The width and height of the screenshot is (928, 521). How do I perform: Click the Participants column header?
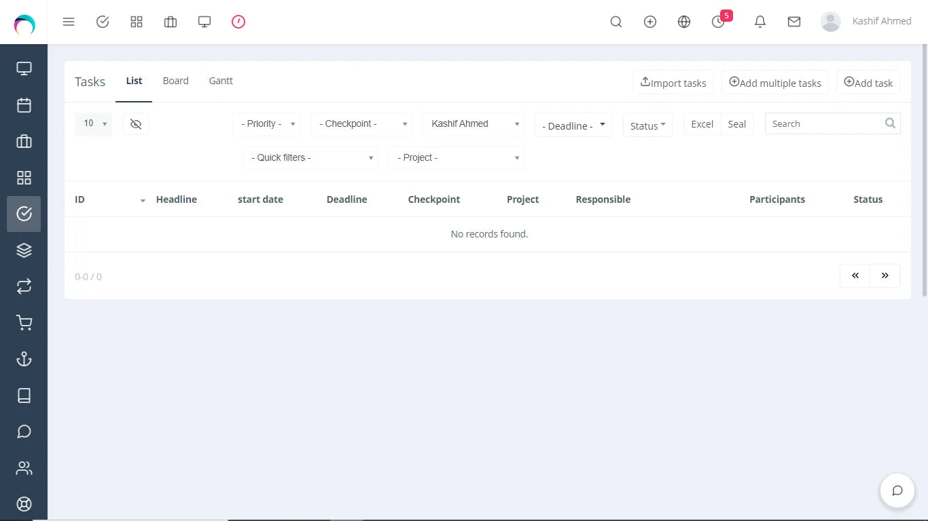point(777,199)
